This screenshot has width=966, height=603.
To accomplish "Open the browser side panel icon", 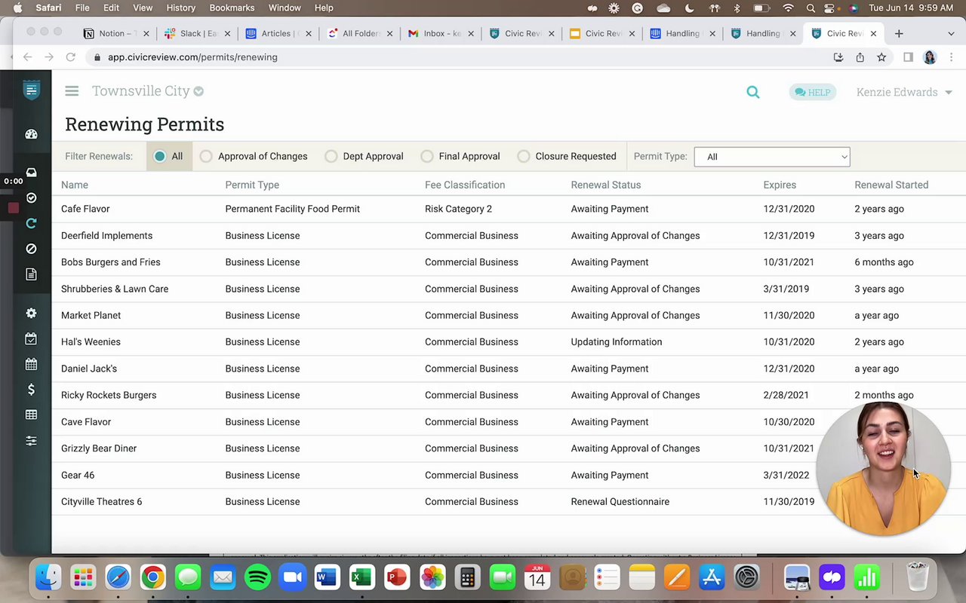I will tap(908, 57).
